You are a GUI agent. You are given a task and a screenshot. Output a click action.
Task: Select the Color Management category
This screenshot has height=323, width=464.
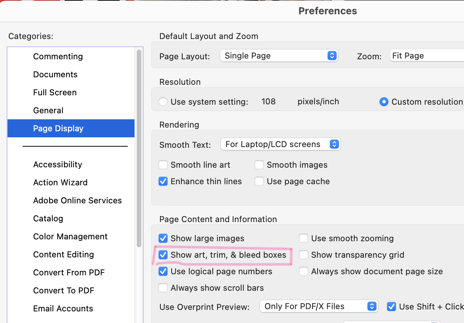pyautogui.click(x=70, y=236)
